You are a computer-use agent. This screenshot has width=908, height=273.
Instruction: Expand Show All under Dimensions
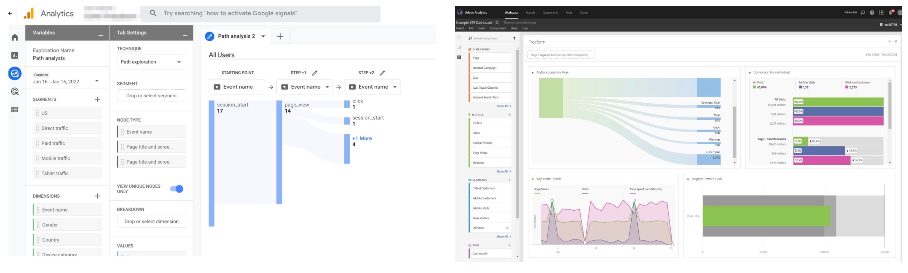tap(504, 106)
